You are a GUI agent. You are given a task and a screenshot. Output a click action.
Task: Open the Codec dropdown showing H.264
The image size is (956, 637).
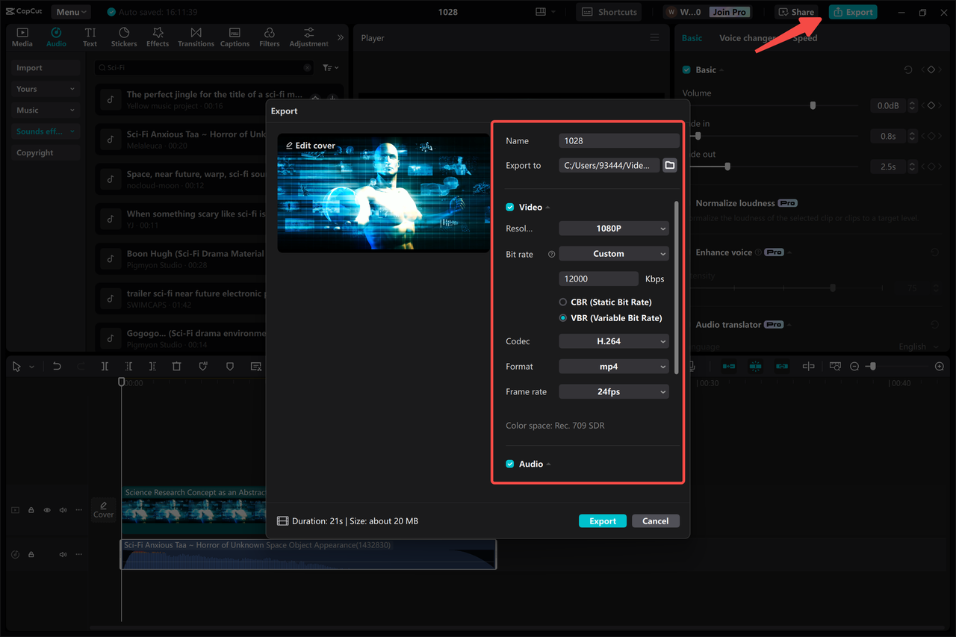point(614,341)
